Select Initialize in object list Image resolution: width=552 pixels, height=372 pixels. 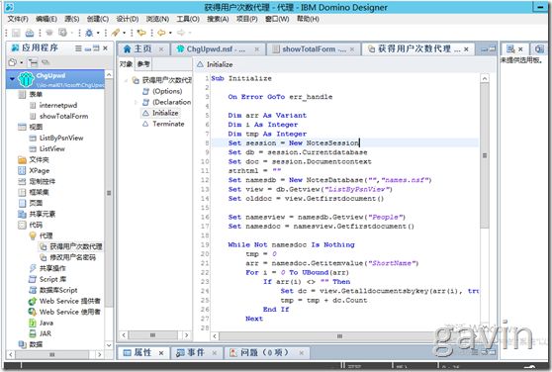point(165,113)
